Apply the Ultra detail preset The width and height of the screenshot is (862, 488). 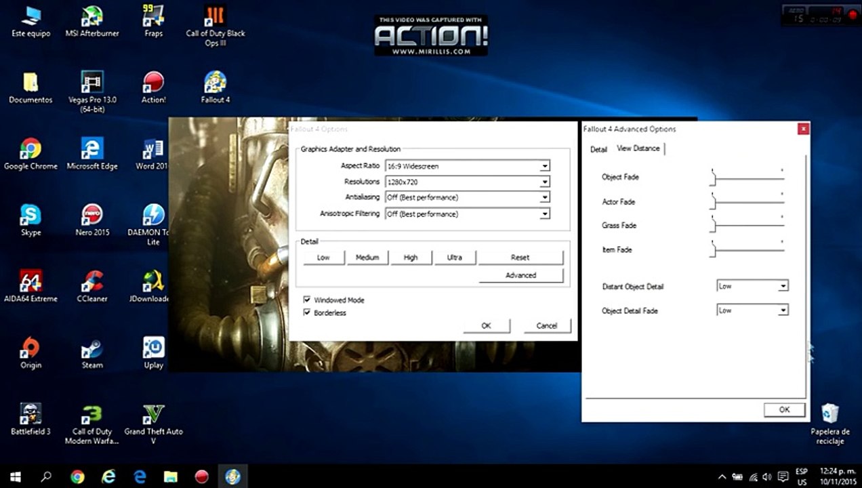pos(454,258)
